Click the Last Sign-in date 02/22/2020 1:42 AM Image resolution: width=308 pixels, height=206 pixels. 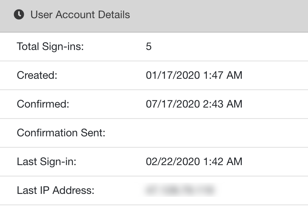coord(194,162)
